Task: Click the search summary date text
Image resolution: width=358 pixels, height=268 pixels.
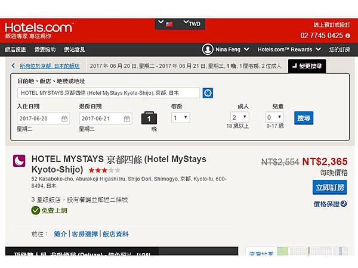Action: coord(186,66)
